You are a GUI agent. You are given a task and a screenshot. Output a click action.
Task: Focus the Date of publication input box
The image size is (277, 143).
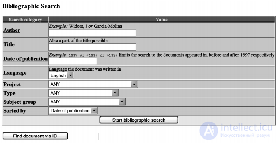tap(73, 61)
